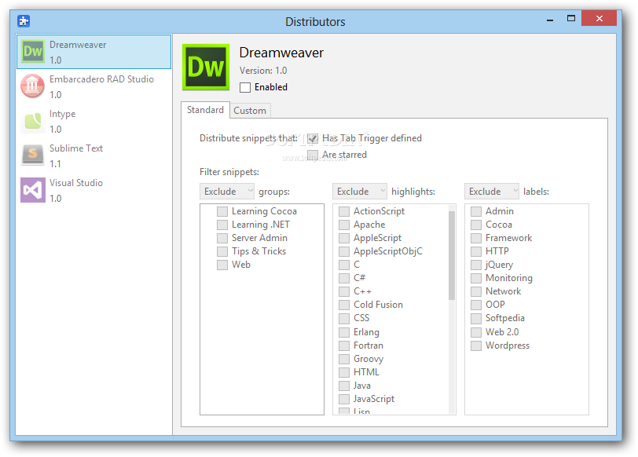
Task: Click the 'Filter snippets:' label
Action: tap(229, 172)
